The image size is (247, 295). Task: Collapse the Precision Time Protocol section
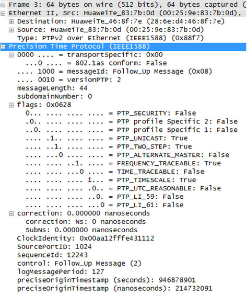pos(3,47)
